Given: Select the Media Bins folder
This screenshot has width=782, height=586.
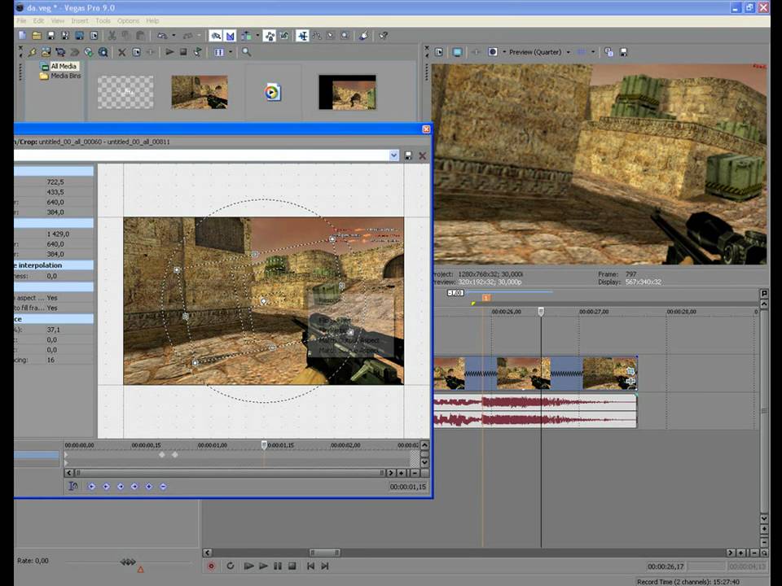Looking at the screenshot, I should [65, 76].
